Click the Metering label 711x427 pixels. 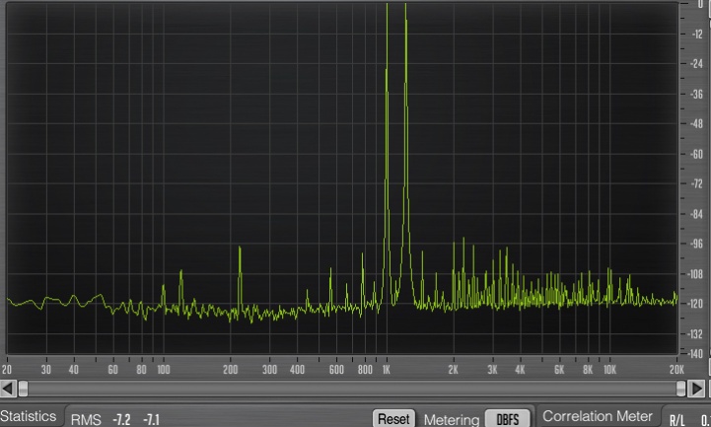pyautogui.click(x=452, y=420)
